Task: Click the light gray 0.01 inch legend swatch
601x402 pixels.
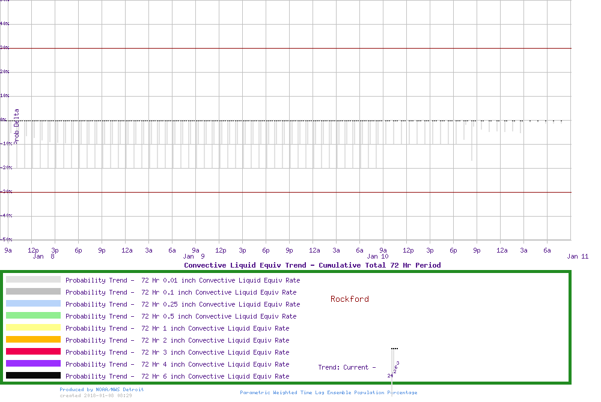Action: click(33, 280)
